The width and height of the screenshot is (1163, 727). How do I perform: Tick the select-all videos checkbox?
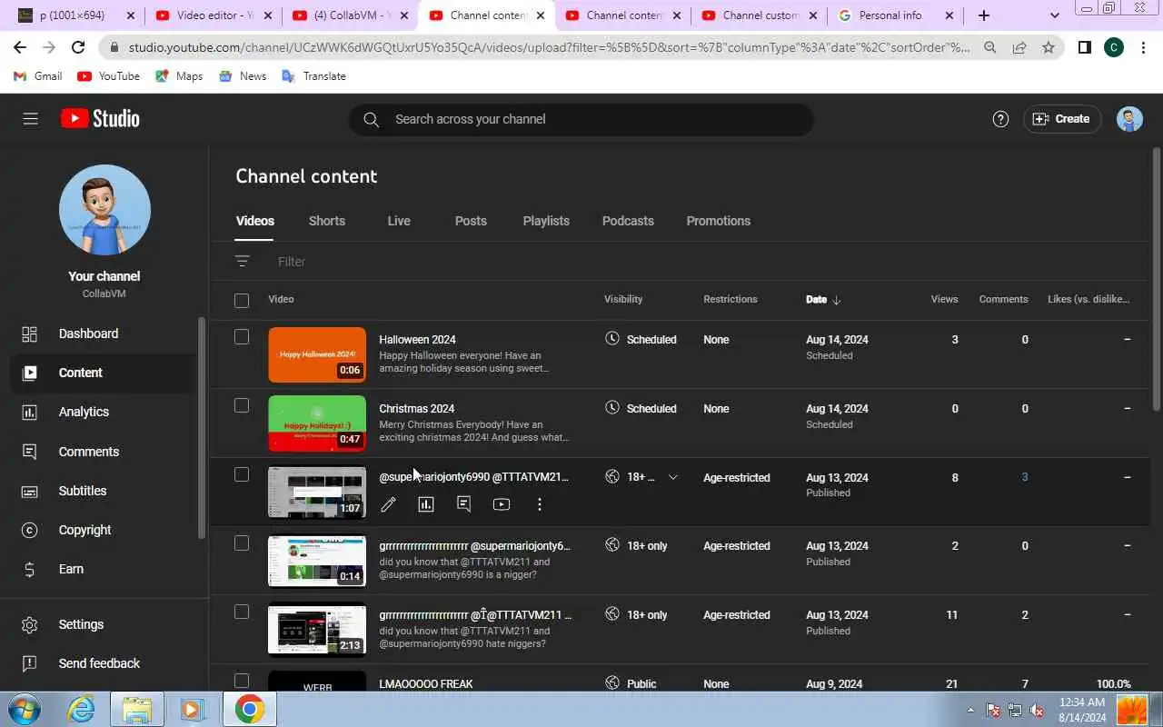(242, 300)
